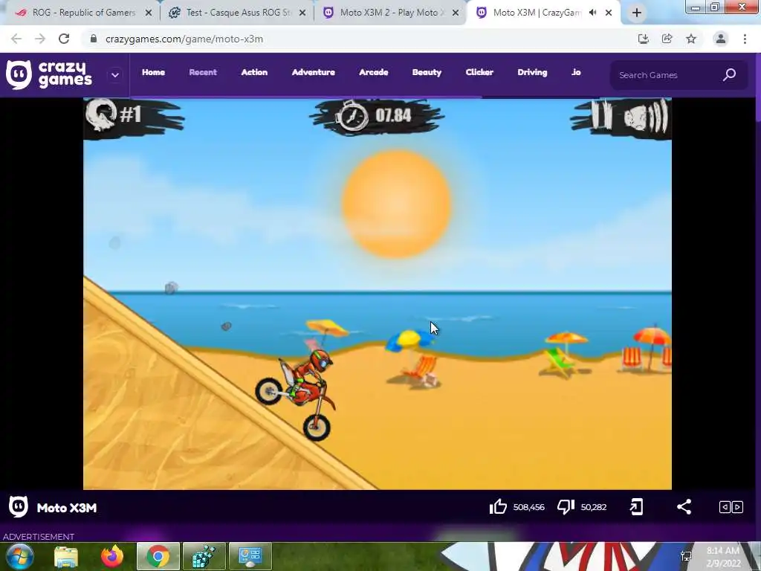Click the stopwatch timer showing 07.84

[x=376, y=115]
